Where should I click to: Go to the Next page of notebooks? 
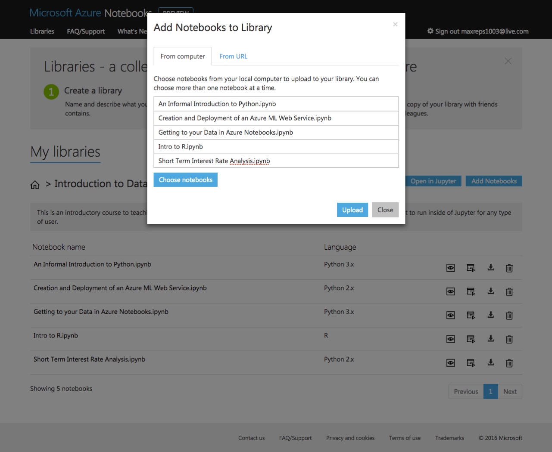click(x=510, y=392)
